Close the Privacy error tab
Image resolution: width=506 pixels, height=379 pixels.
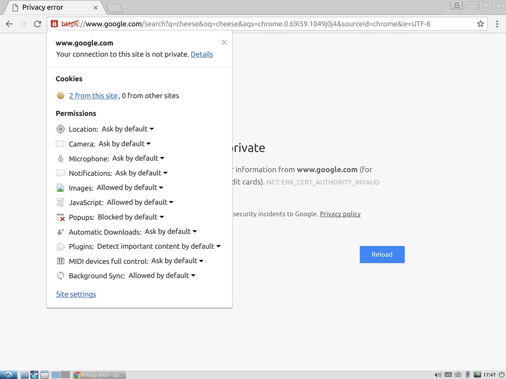[x=95, y=8]
